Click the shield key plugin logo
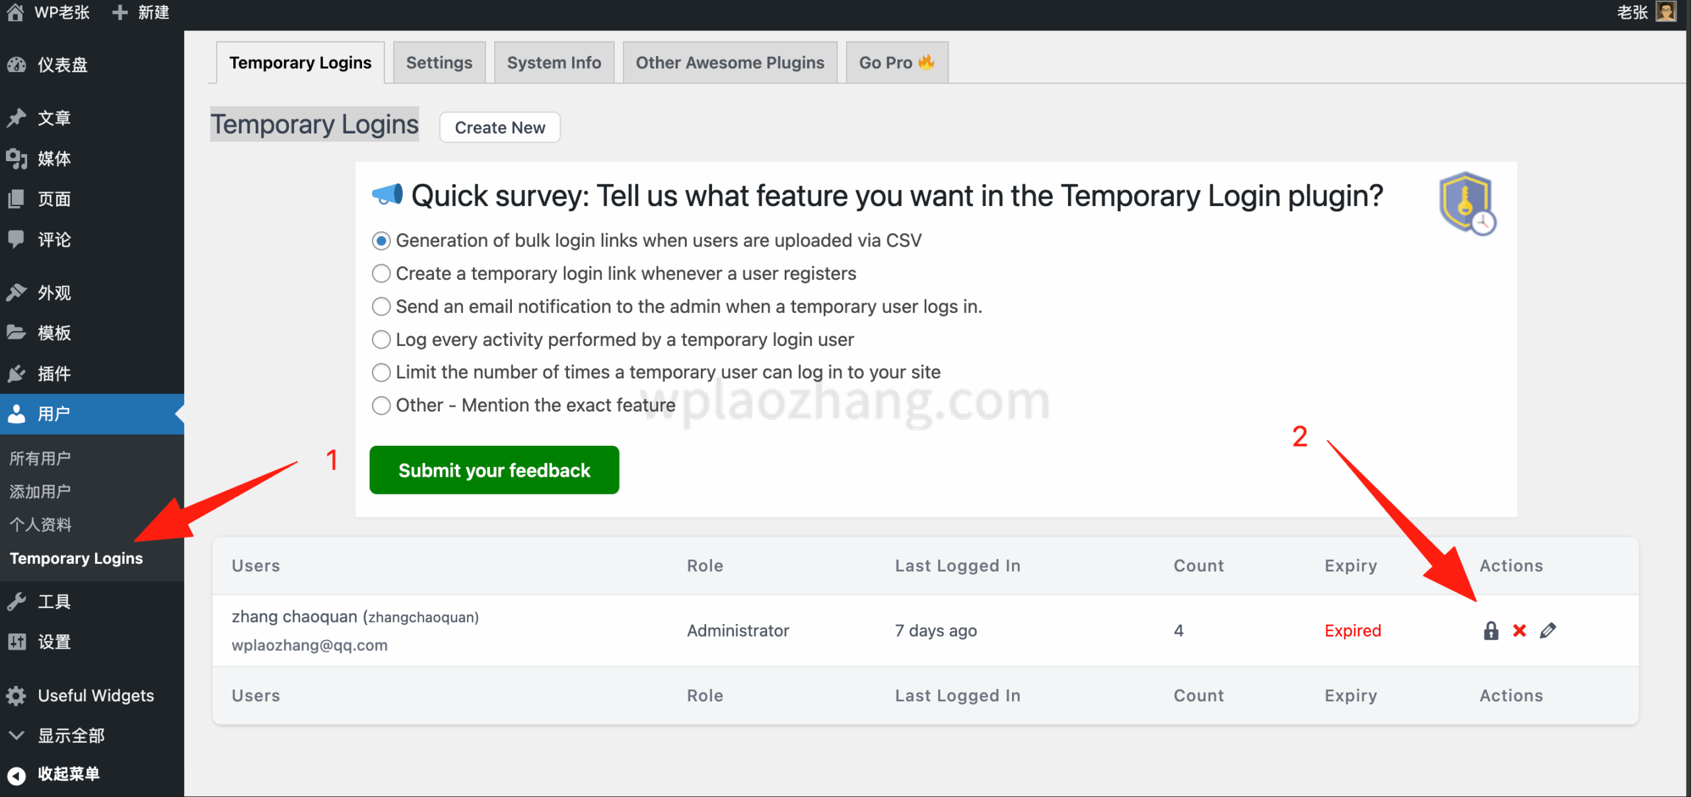 click(1467, 203)
